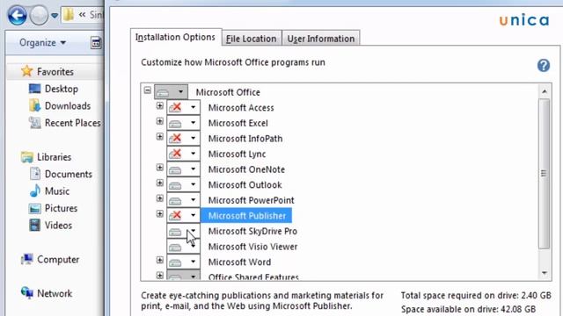Expand the Microsoft OneNote node
The height and width of the screenshot is (316, 563).
click(160, 168)
